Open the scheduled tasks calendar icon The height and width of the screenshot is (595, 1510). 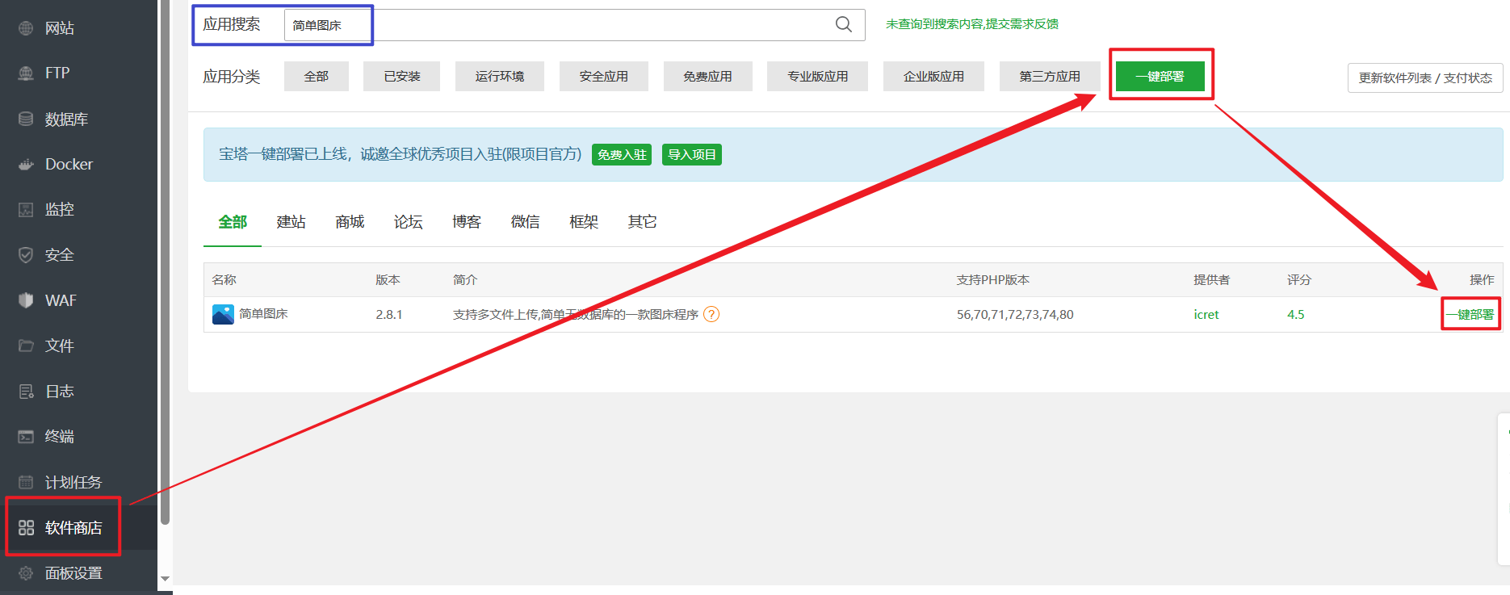point(26,482)
